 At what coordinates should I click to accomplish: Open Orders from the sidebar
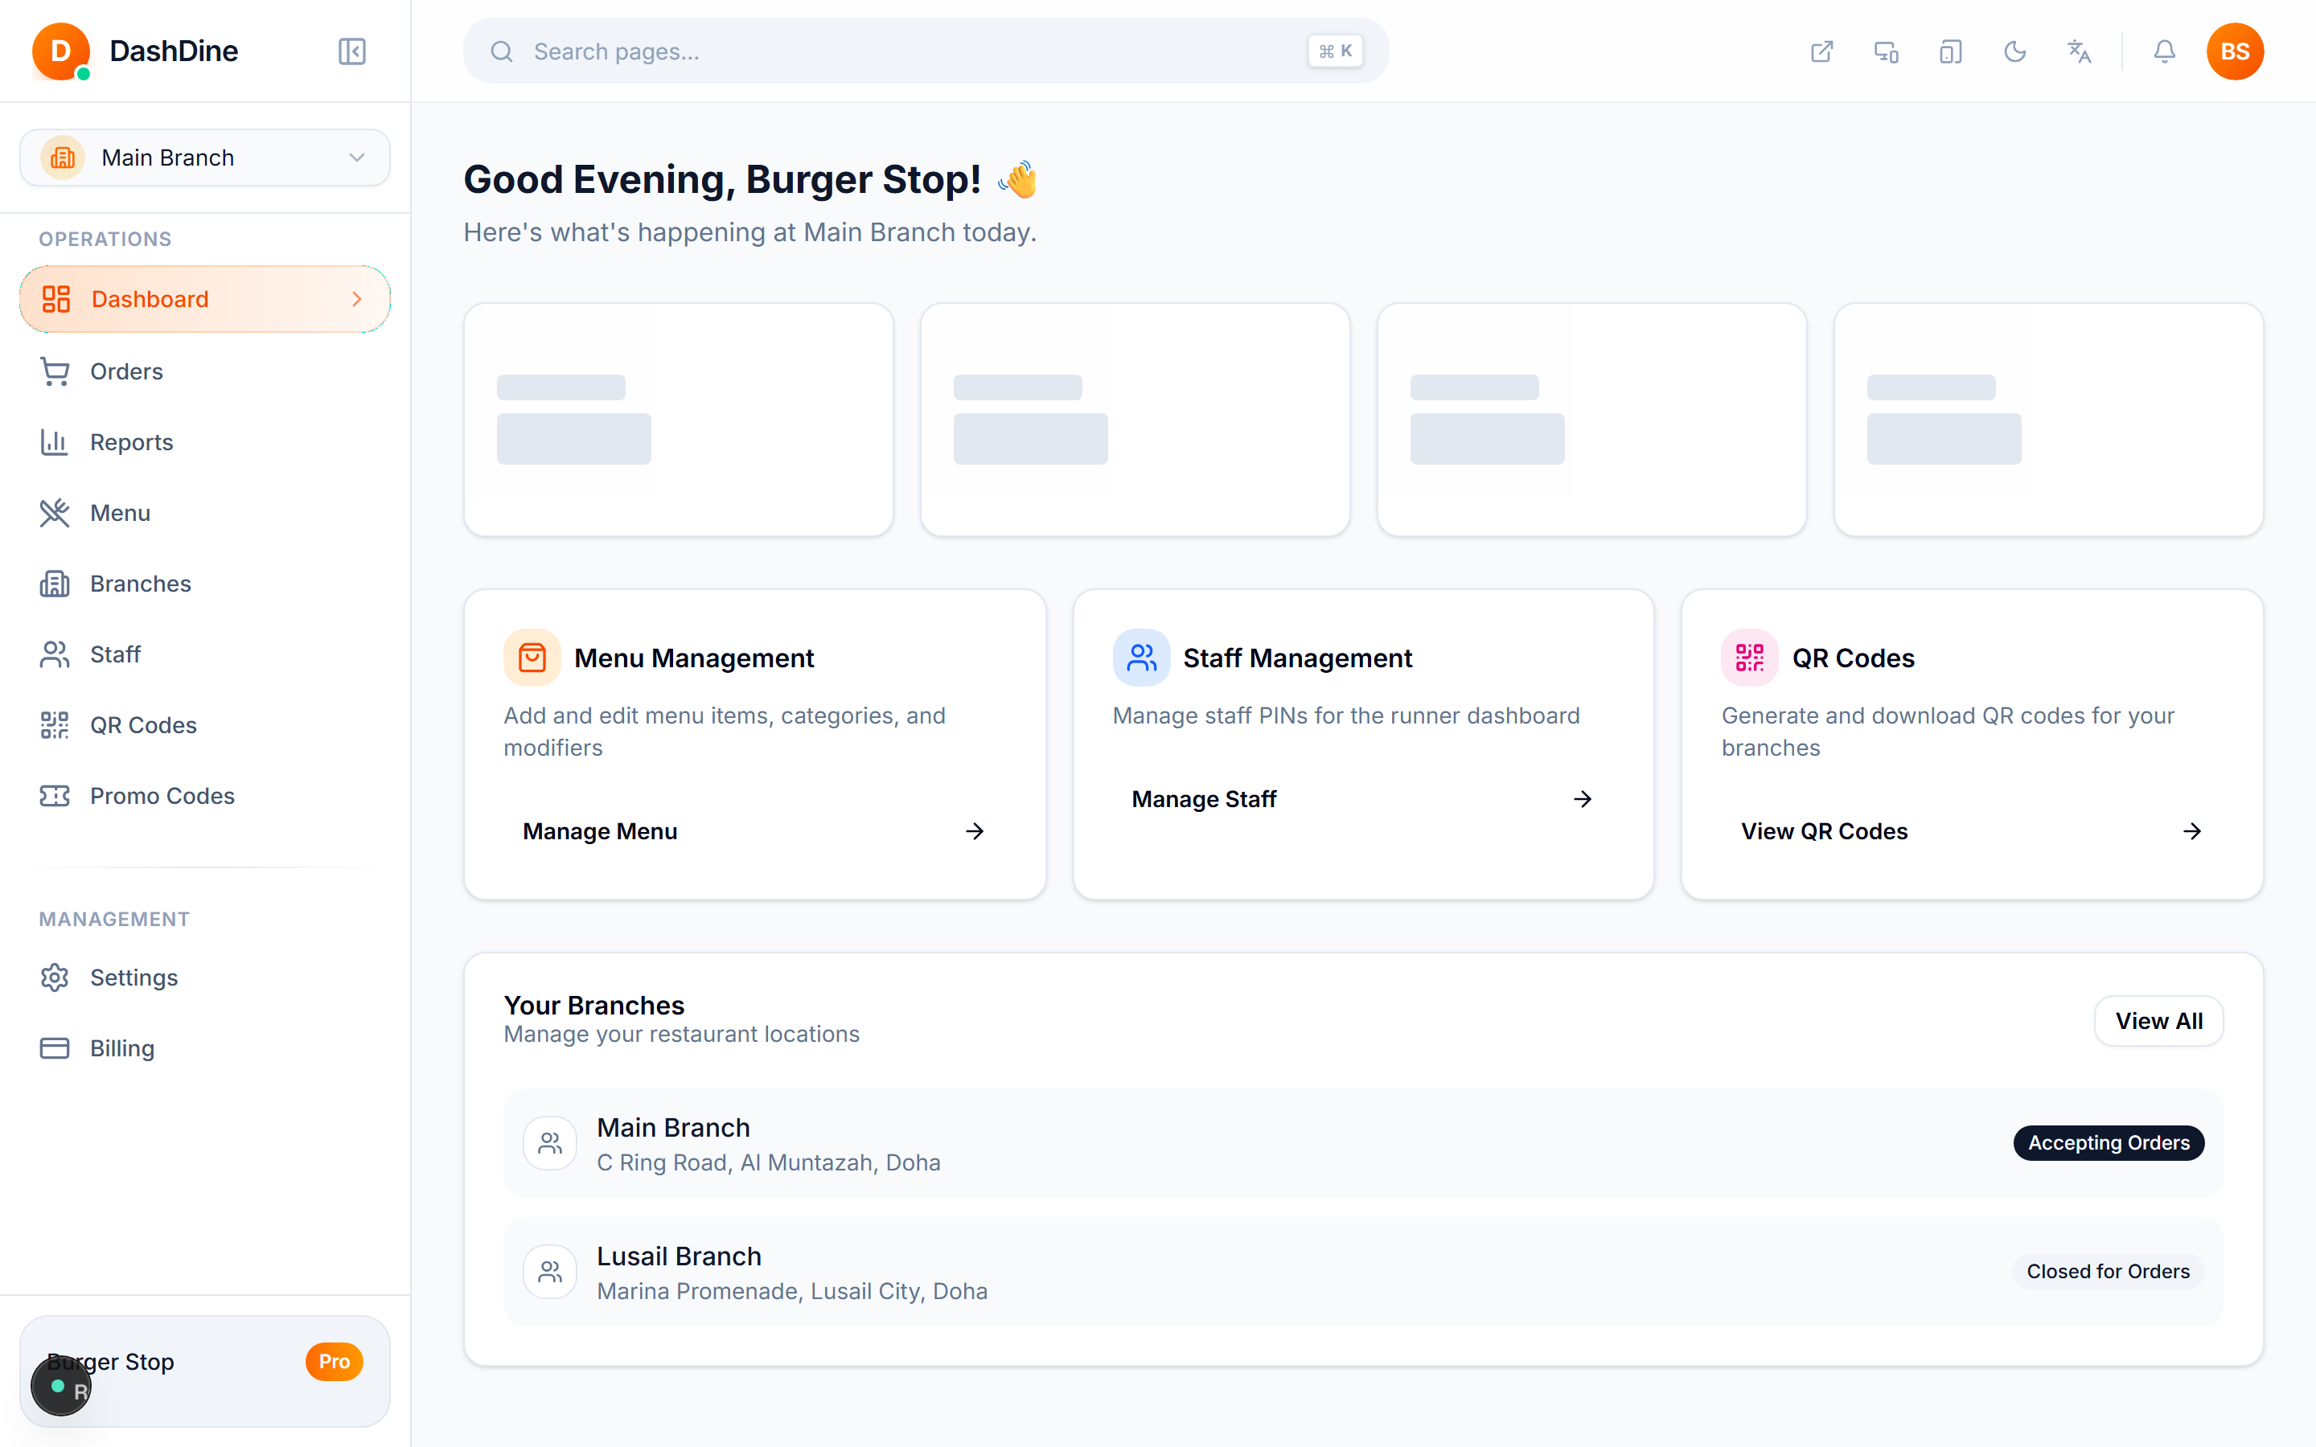pyautogui.click(x=205, y=371)
